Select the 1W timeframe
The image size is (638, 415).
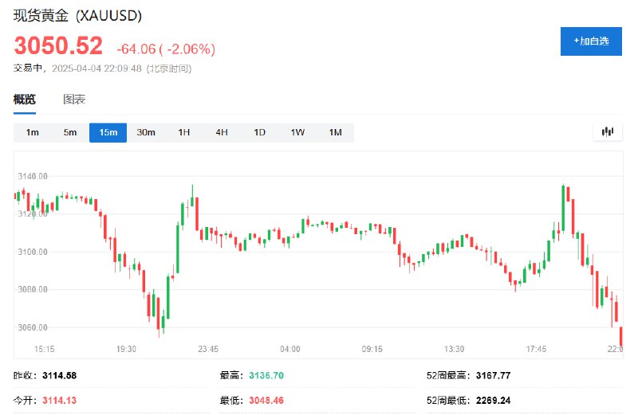(x=297, y=132)
